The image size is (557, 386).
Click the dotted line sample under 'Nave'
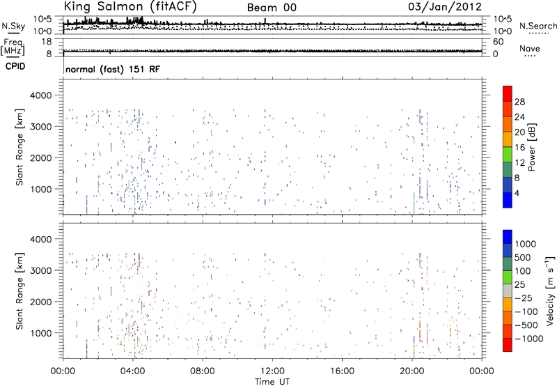point(530,56)
